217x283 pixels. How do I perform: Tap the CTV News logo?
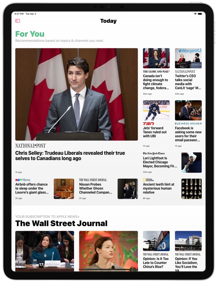pyautogui.click(x=23, y=180)
